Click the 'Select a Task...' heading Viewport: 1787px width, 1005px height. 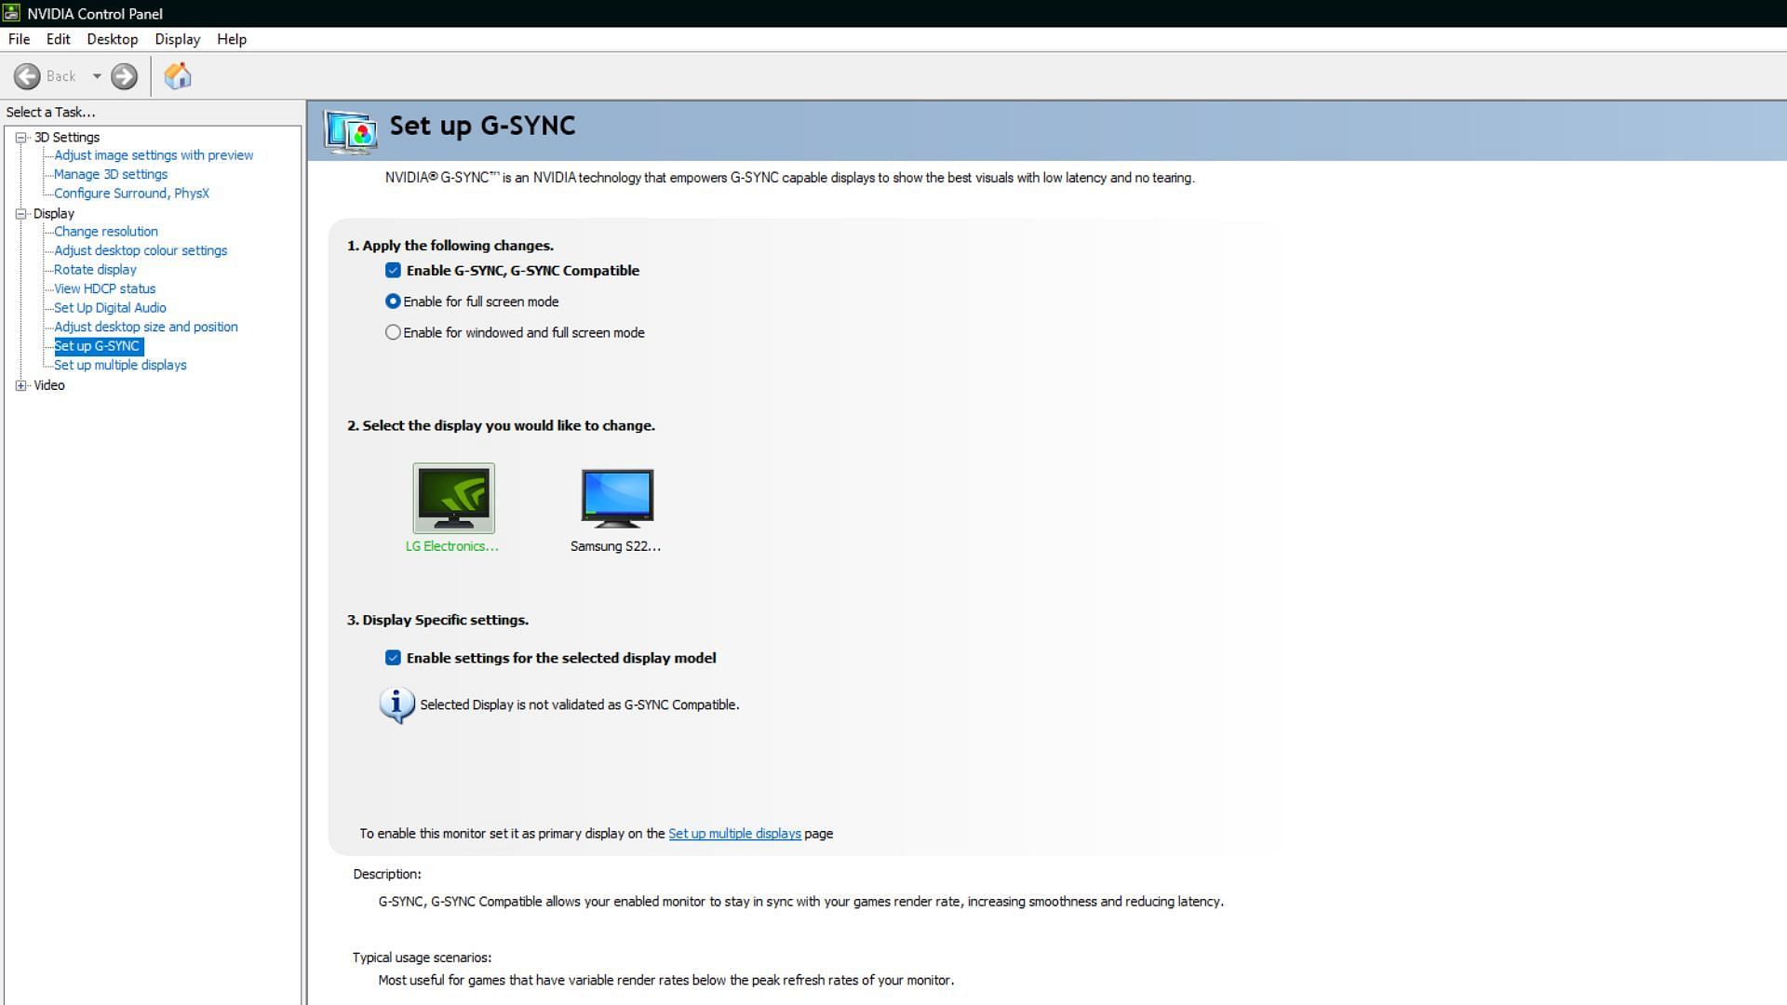pyautogui.click(x=51, y=112)
